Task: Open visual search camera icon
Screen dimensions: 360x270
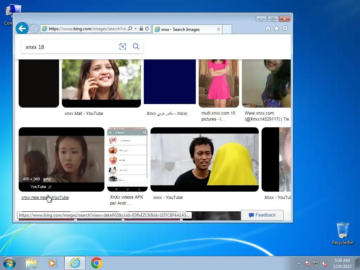Action: (x=123, y=47)
